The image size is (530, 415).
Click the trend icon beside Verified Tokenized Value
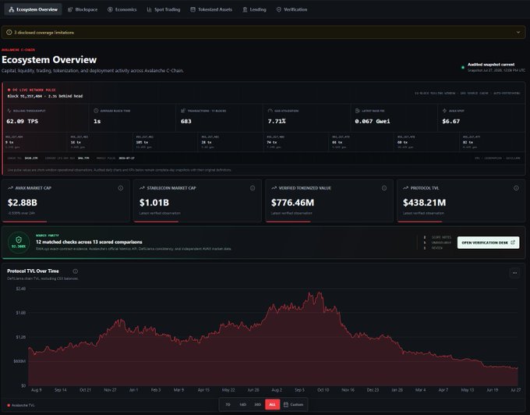coord(274,188)
